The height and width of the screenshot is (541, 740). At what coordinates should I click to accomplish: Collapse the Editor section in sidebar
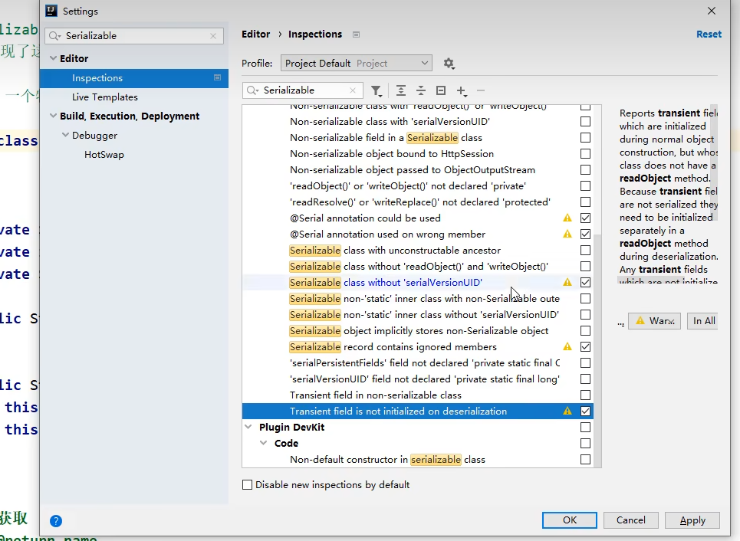tap(54, 58)
